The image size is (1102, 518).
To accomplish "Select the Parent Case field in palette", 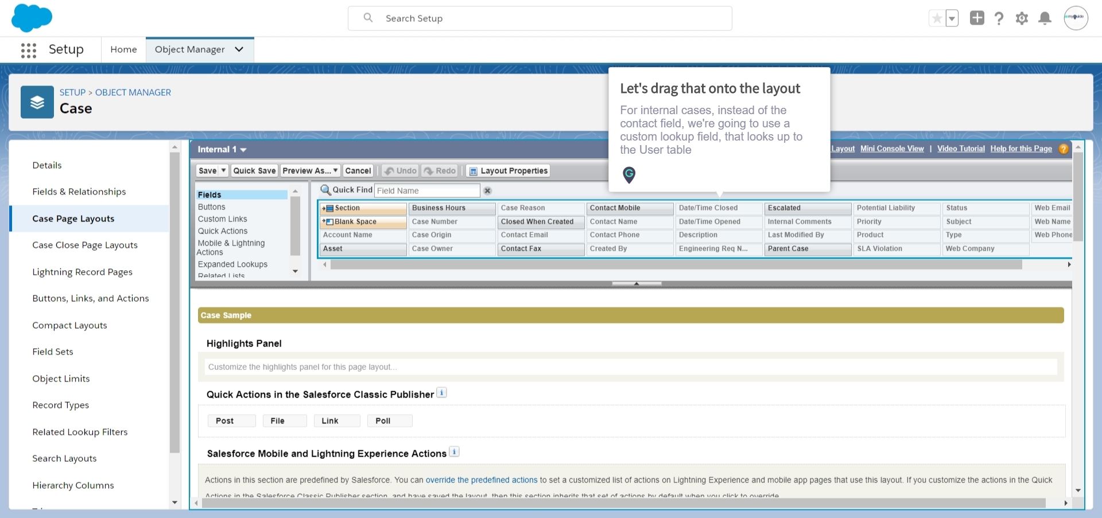I will point(808,249).
